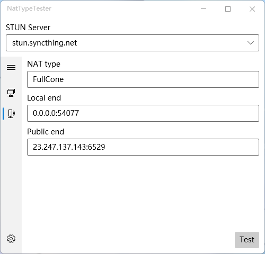This screenshot has width=265, height=254.
Task: Click the Local end label
Action: click(44, 98)
